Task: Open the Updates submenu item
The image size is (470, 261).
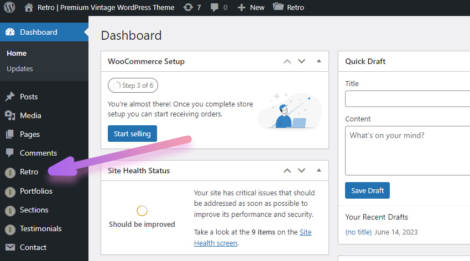Action: pos(20,69)
